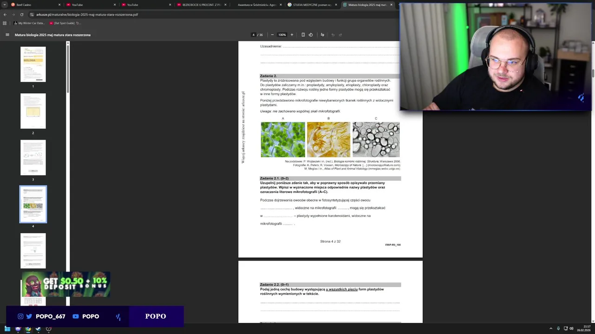Click the Instagram icon in the POPO overlay
The width and height of the screenshot is (595, 334).
(20, 316)
